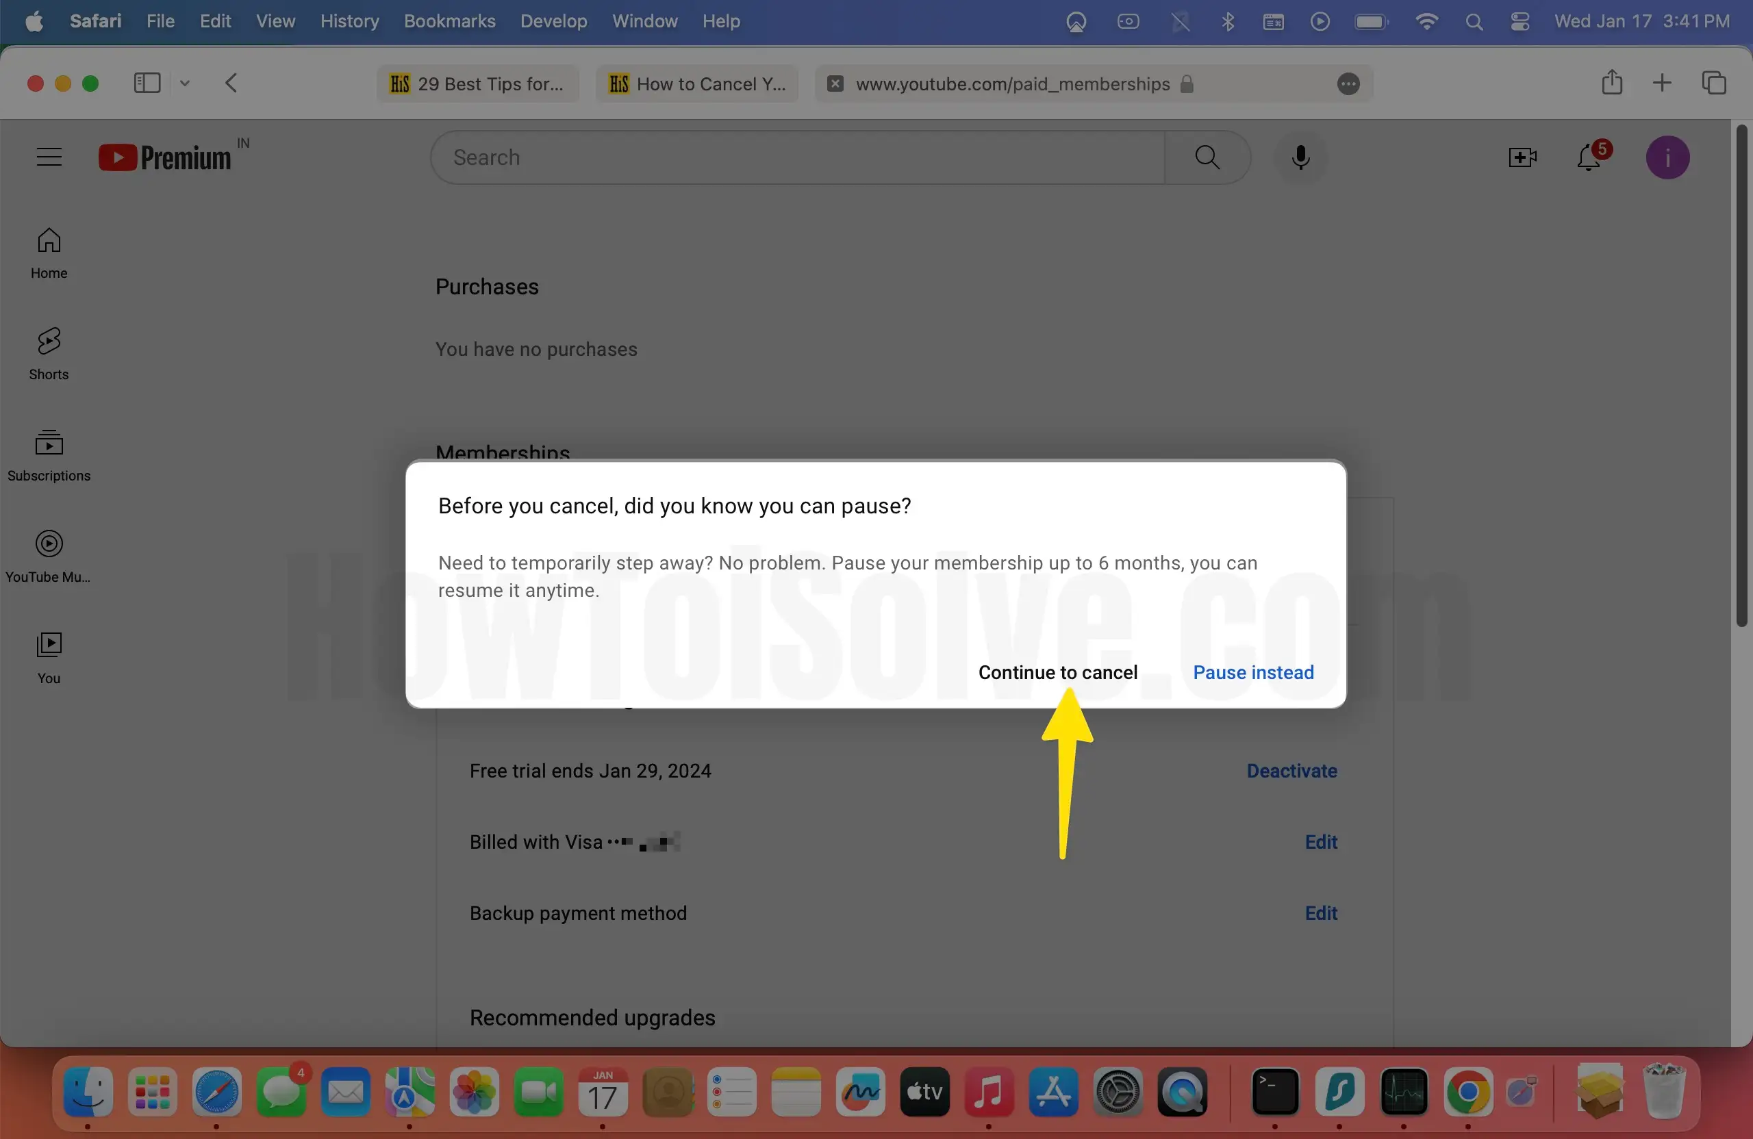1753x1139 pixels.
Task: Click the Wi-Fi icon in the menu bar
Action: (x=1426, y=21)
